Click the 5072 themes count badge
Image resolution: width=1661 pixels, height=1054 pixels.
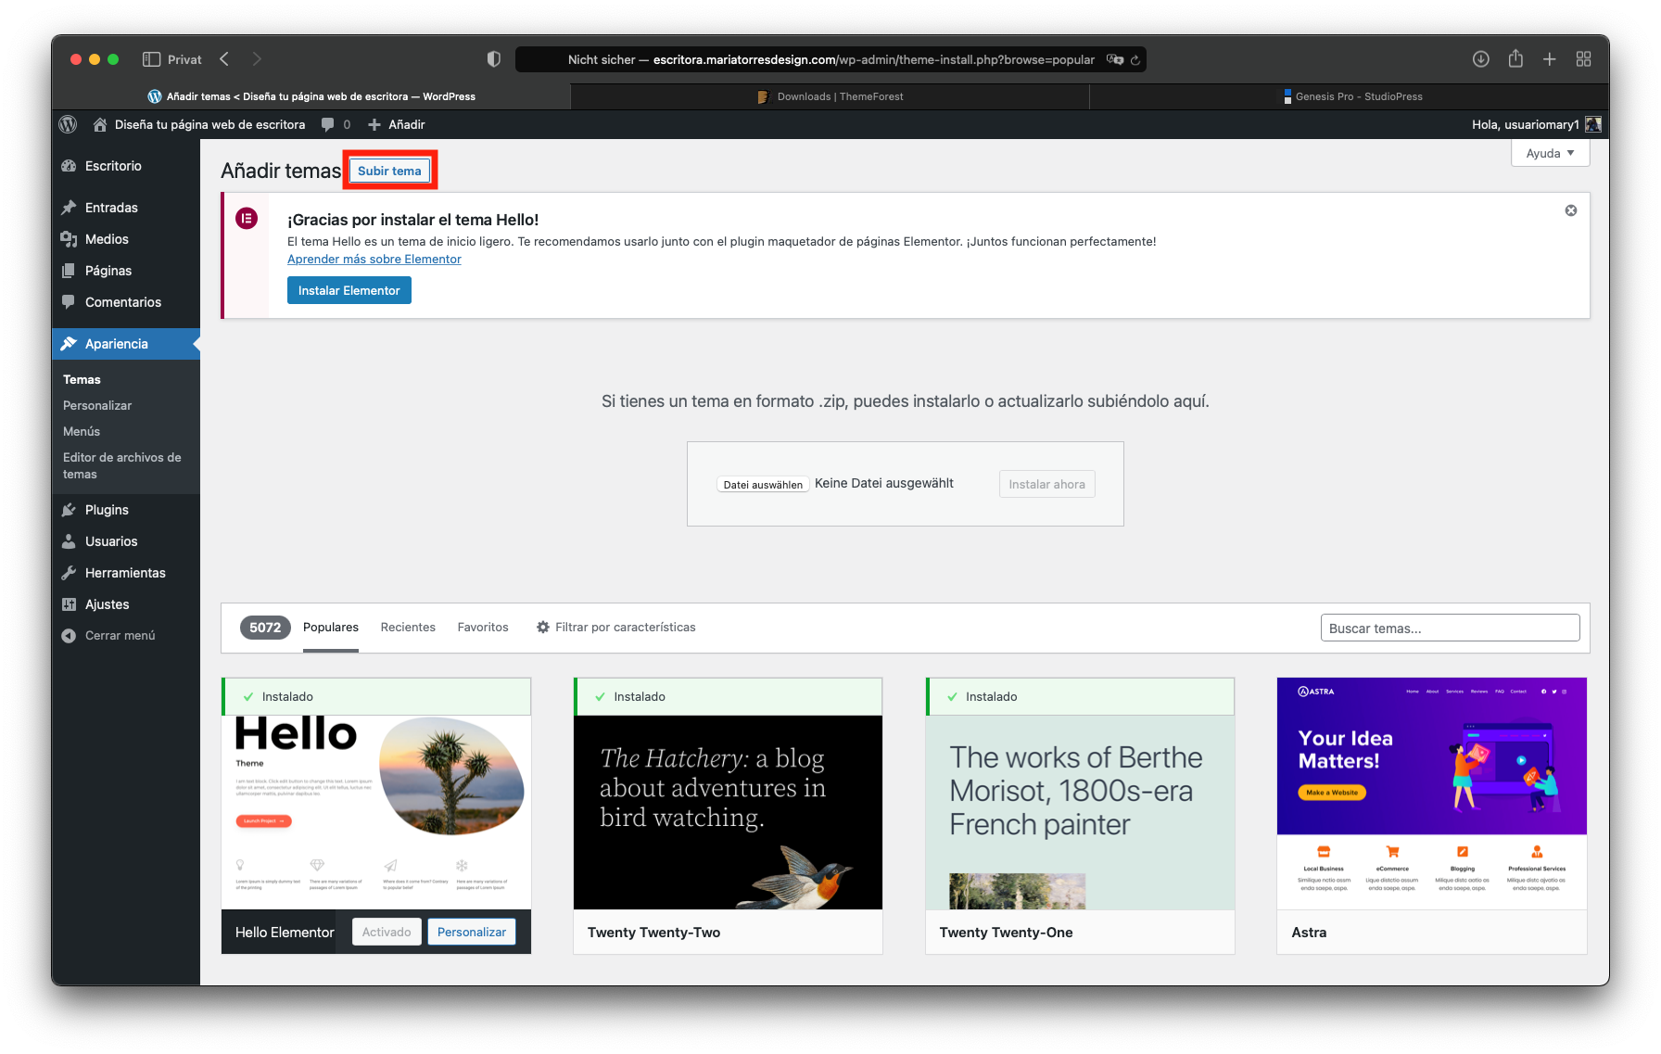pos(265,628)
